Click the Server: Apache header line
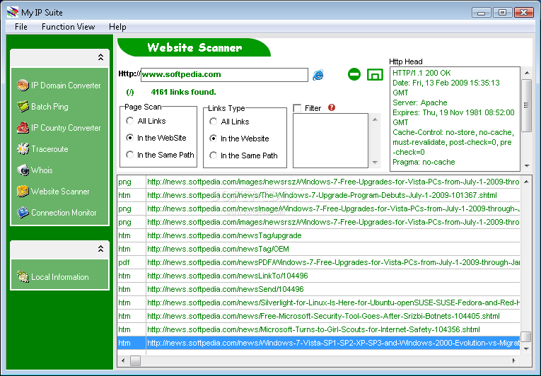 point(419,102)
